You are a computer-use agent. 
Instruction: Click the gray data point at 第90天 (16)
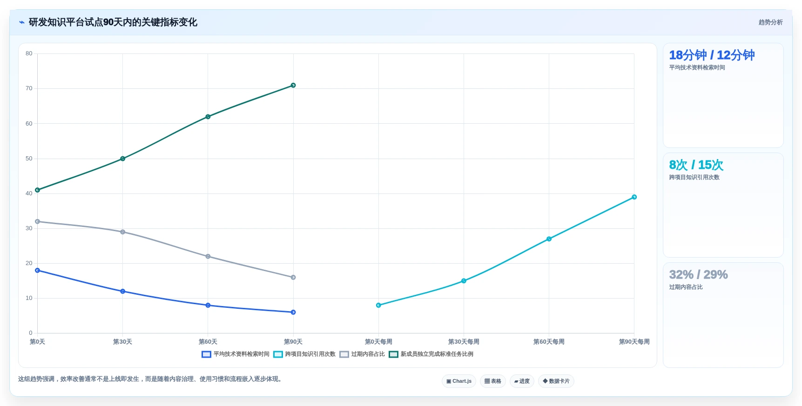point(293,277)
